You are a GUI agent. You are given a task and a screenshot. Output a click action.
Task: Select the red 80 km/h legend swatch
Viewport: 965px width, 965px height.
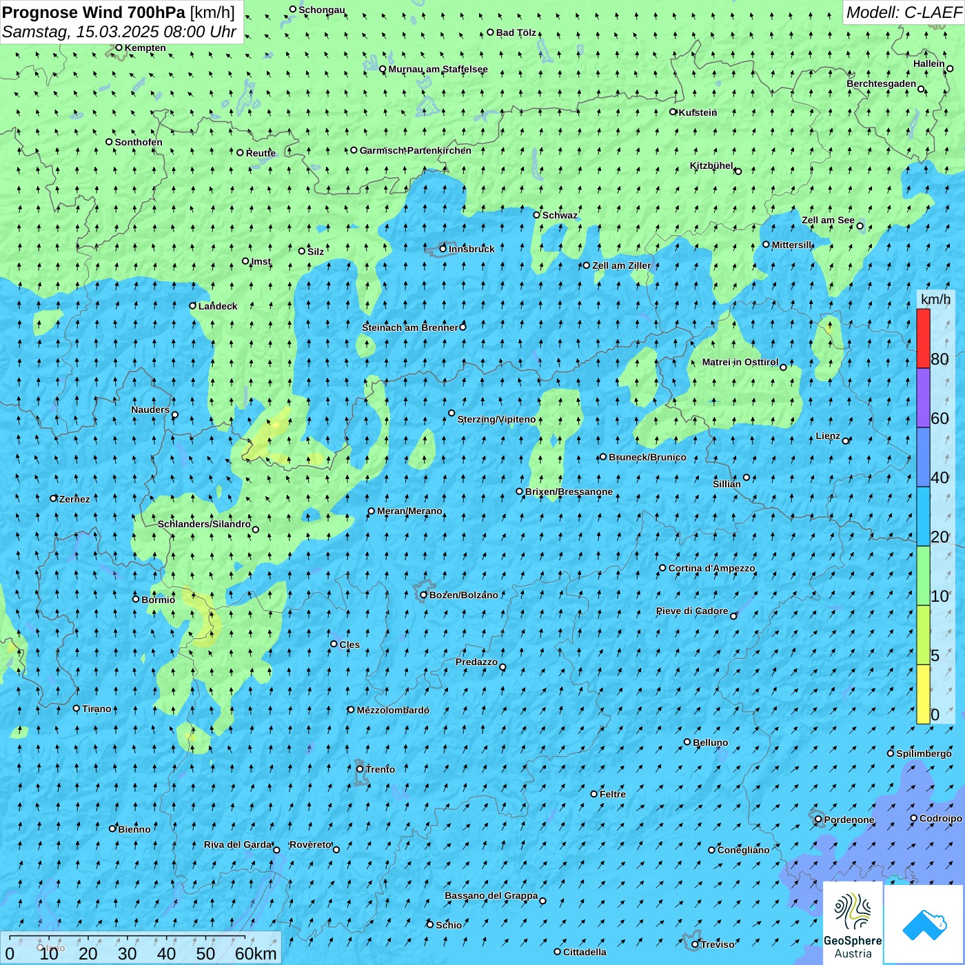click(923, 338)
